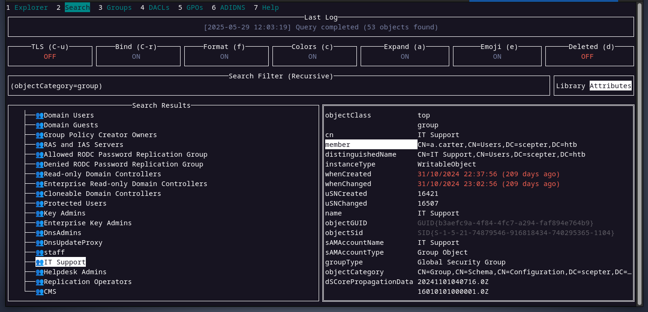Click the CMS group icon
This screenshot has width=648, height=312.
click(39, 291)
